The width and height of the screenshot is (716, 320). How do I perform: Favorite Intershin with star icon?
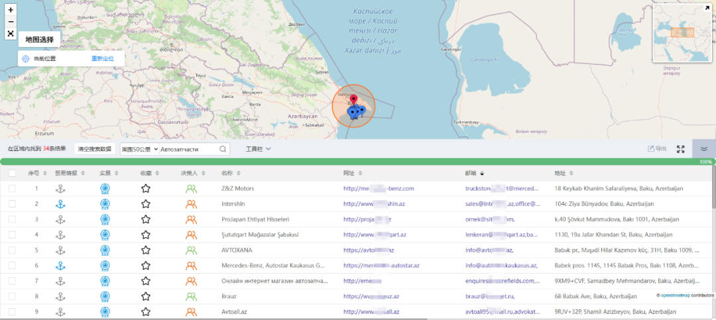pos(146,204)
